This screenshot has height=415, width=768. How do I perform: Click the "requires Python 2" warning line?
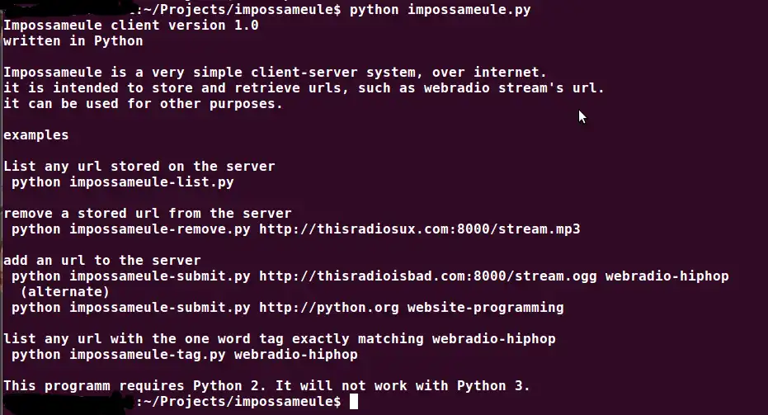click(x=266, y=385)
